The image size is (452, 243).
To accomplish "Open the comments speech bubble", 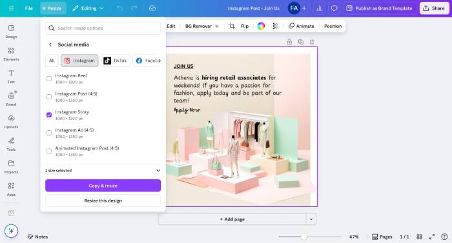I will click(x=334, y=8).
